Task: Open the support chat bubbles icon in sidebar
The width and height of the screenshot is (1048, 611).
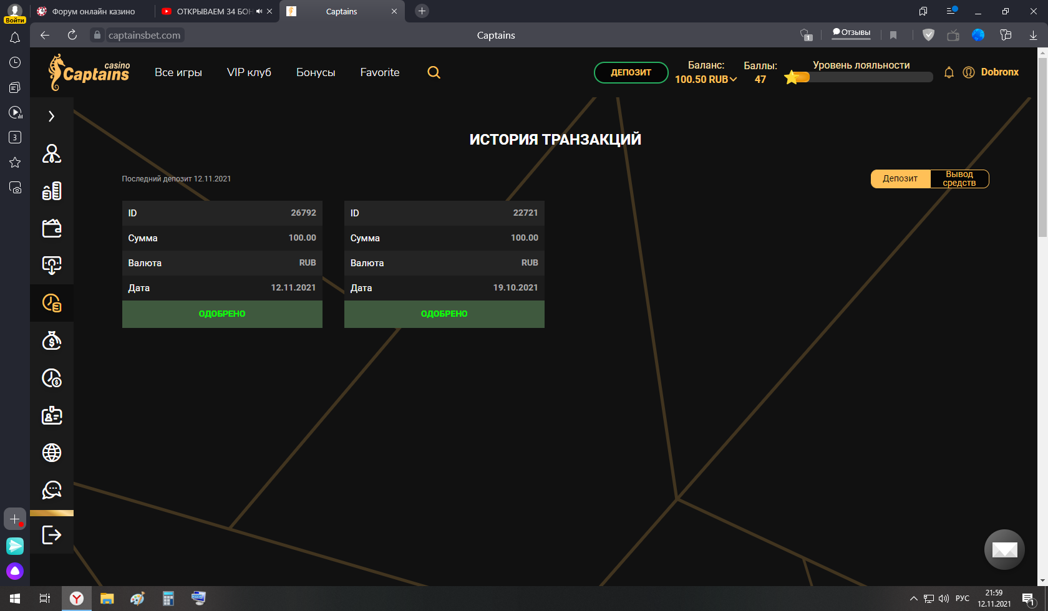Action: [52, 490]
